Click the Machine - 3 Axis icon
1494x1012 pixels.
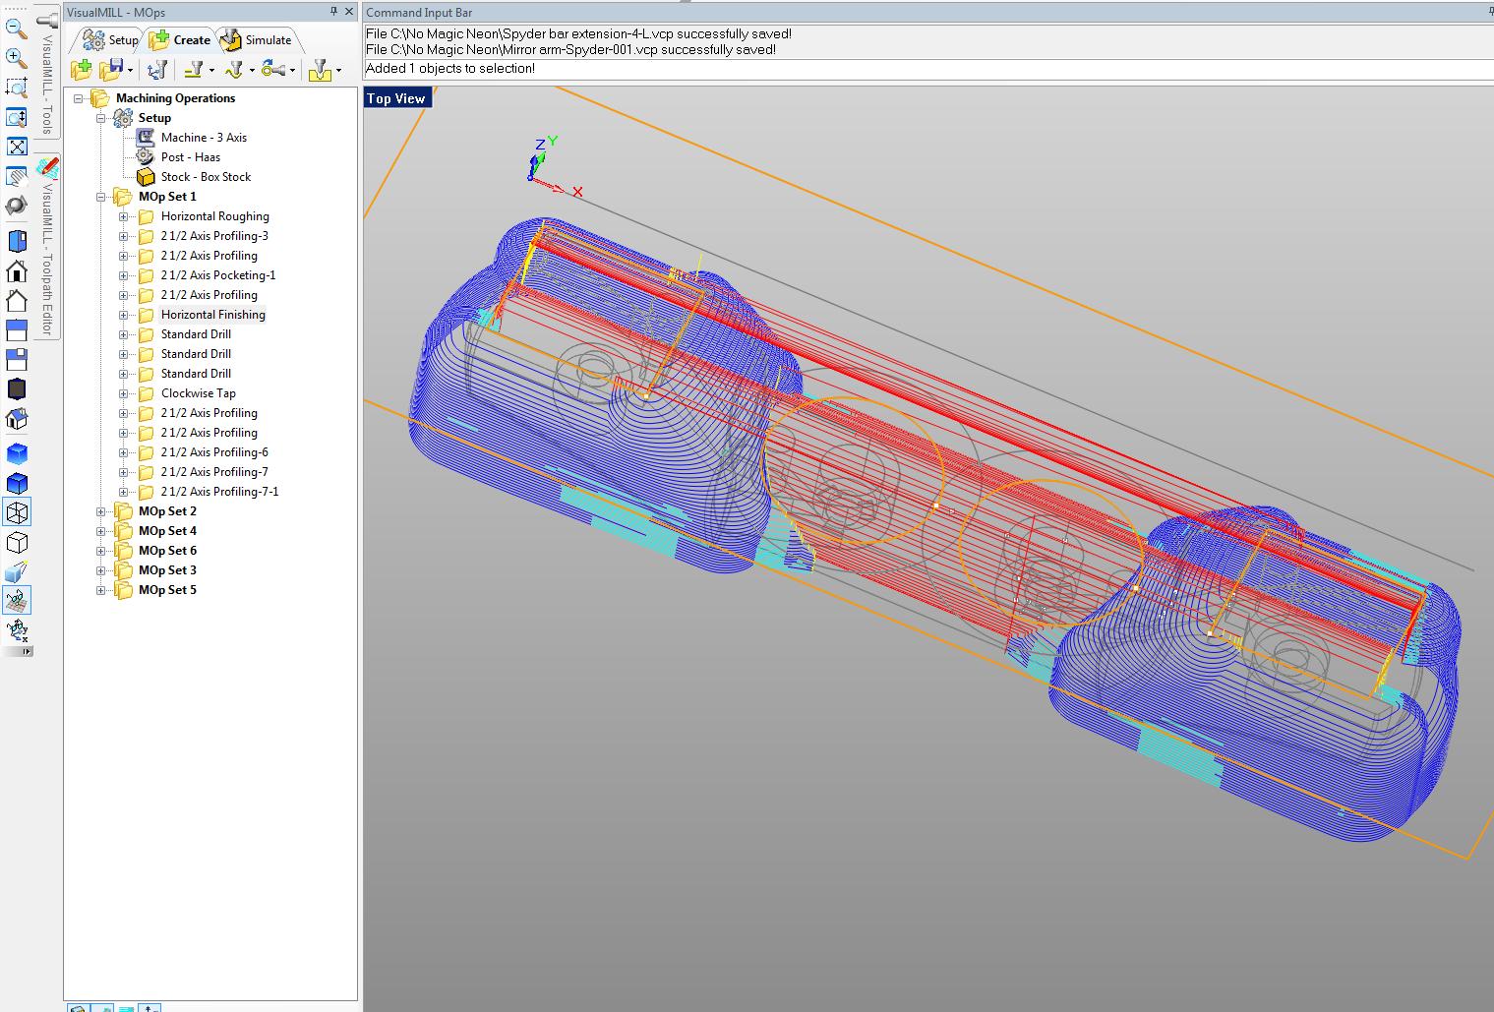(x=146, y=138)
